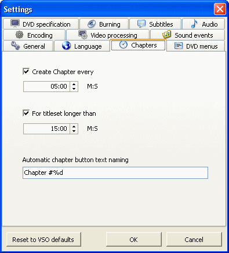Click the Sound events folder icon
229x253 pixels.
[x=166, y=35]
